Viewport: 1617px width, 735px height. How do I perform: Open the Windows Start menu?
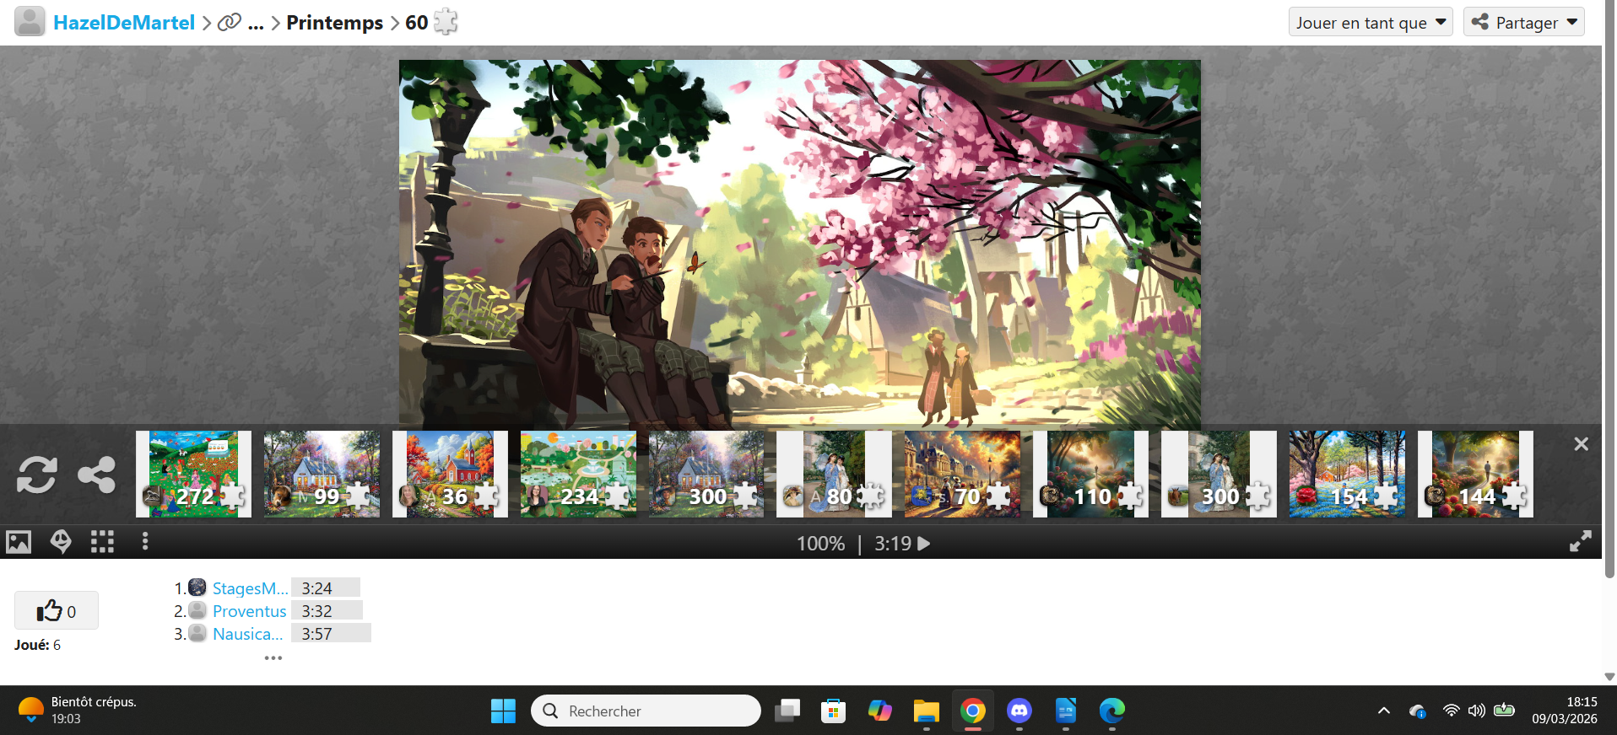tap(503, 711)
